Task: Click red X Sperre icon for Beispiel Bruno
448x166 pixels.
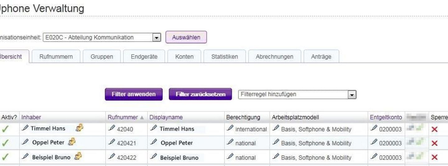Action: click(x=435, y=157)
